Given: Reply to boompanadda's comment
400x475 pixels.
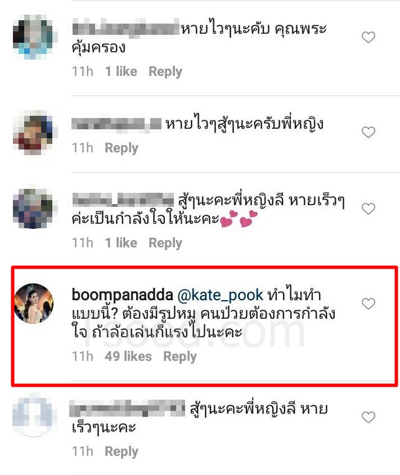Looking at the screenshot, I should tap(180, 356).
